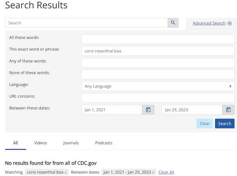The width and height of the screenshot is (237, 176).
Task: Click the 'URL contains' input field
Action: [158, 98]
